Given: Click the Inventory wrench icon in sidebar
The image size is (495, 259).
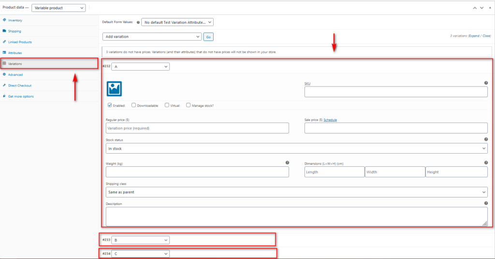Looking at the screenshot, I should click(4, 20).
